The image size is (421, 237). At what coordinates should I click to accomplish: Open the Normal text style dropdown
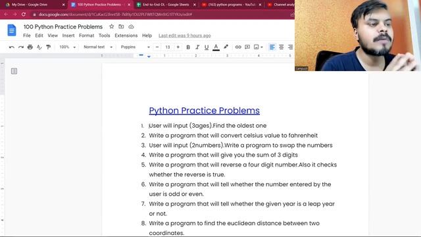pyautogui.click(x=98, y=47)
